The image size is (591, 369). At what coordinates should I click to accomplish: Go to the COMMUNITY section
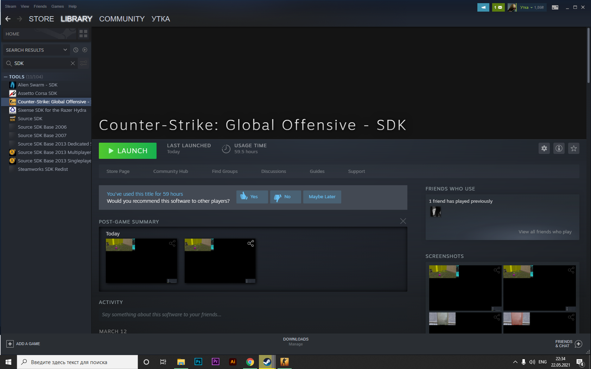[x=122, y=19]
